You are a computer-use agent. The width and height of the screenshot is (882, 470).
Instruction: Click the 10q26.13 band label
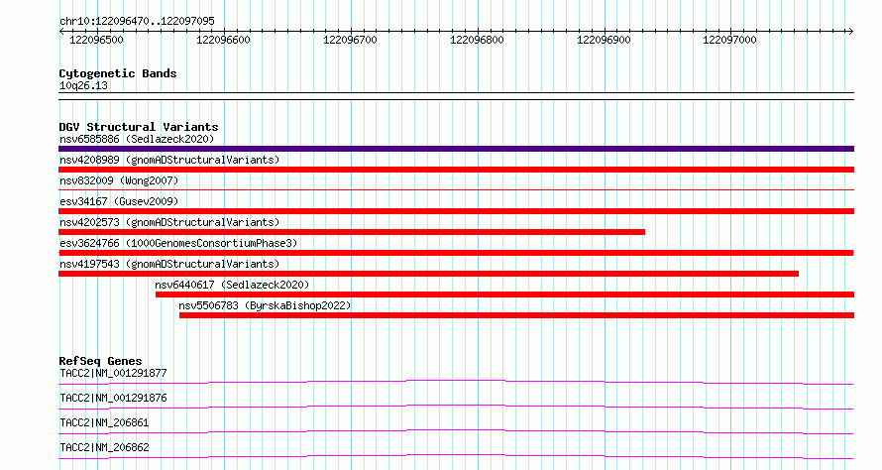click(83, 85)
